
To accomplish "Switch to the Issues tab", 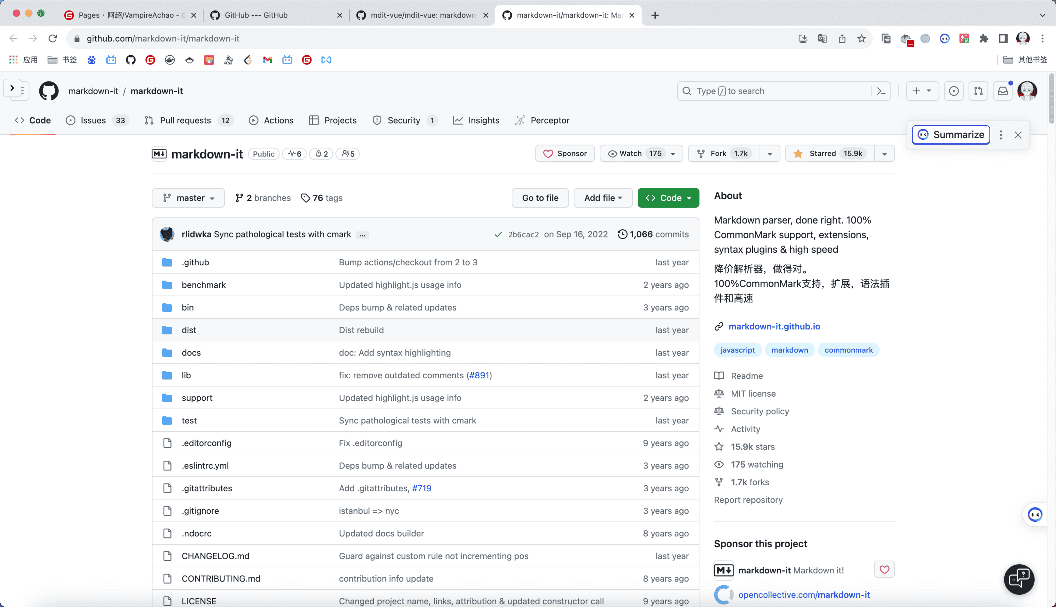I will (x=93, y=120).
